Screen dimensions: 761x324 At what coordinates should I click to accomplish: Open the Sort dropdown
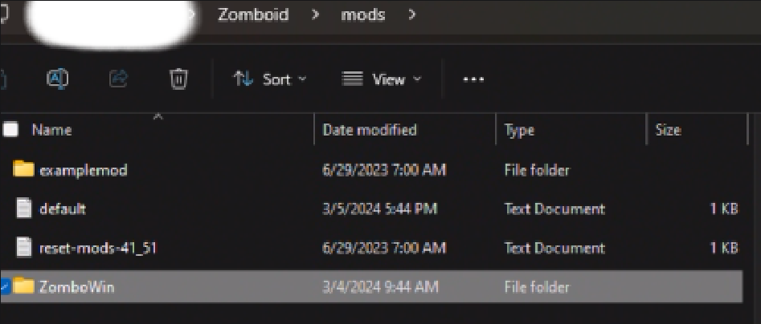click(270, 79)
